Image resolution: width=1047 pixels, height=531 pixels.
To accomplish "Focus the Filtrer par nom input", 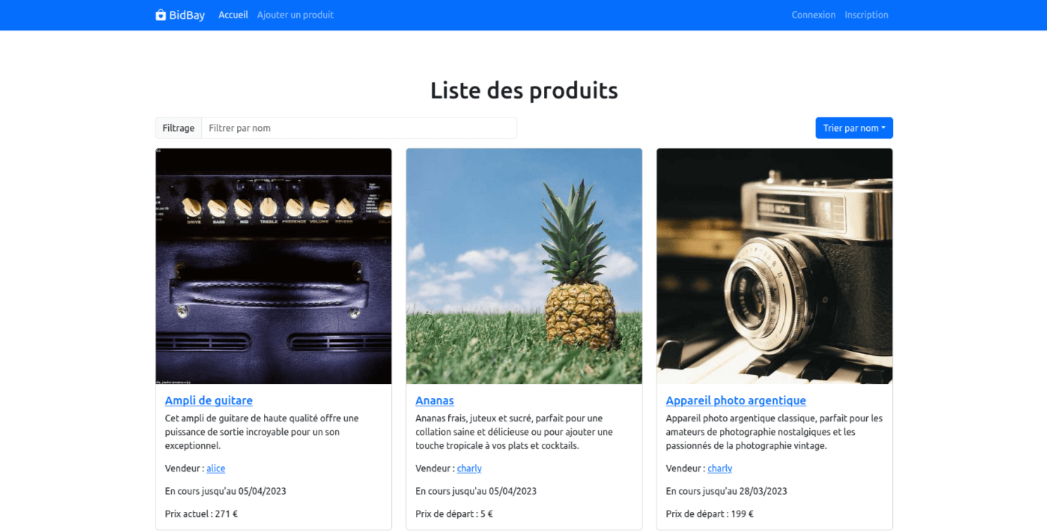I will pos(359,128).
